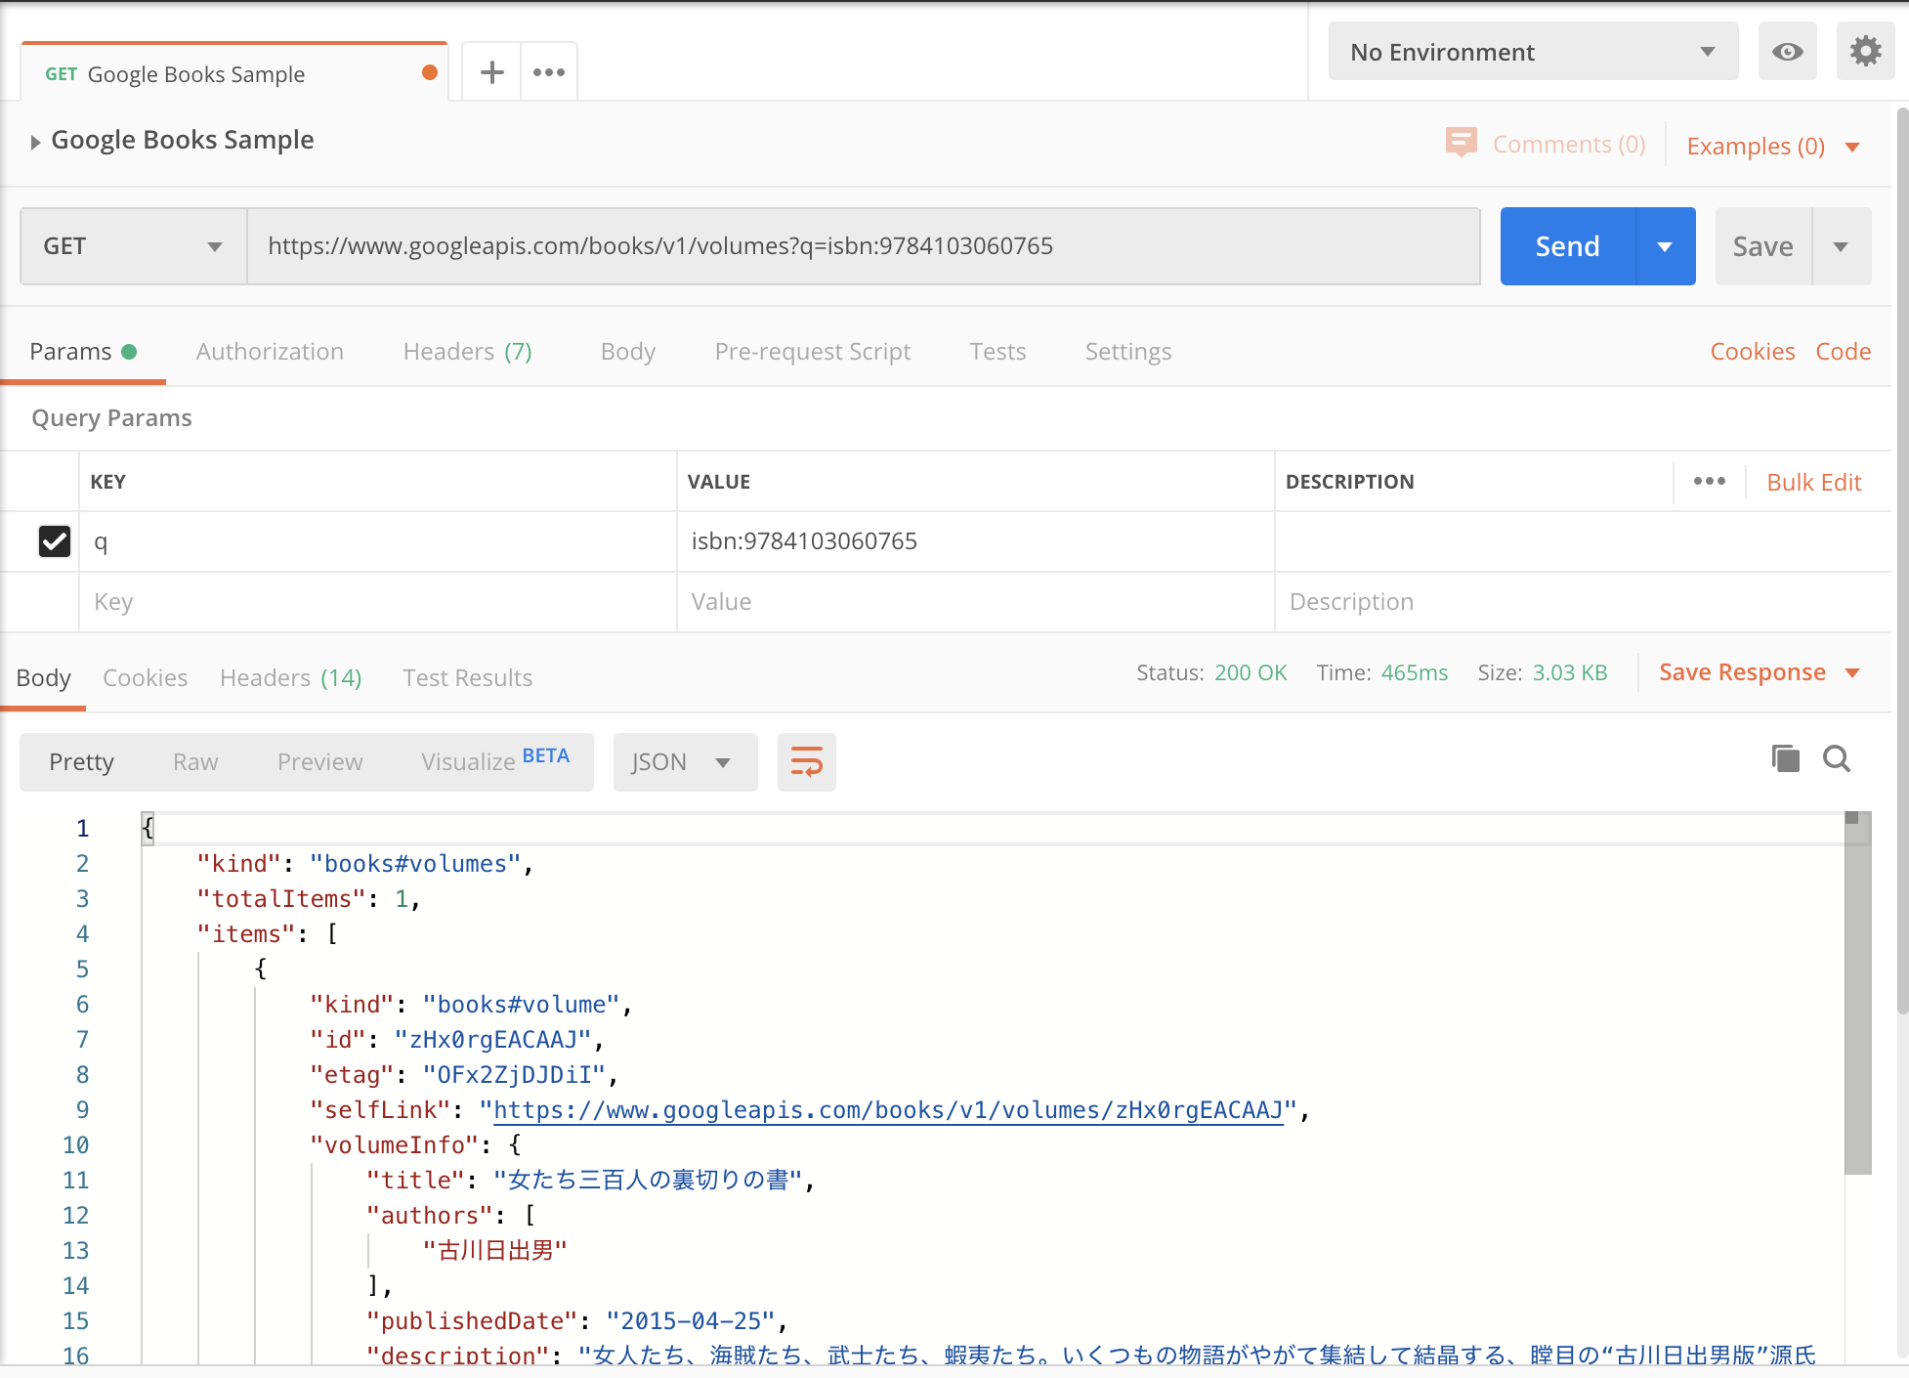The width and height of the screenshot is (1909, 1378).
Task: Open tab options three-dot menu
Action: [549, 72]
